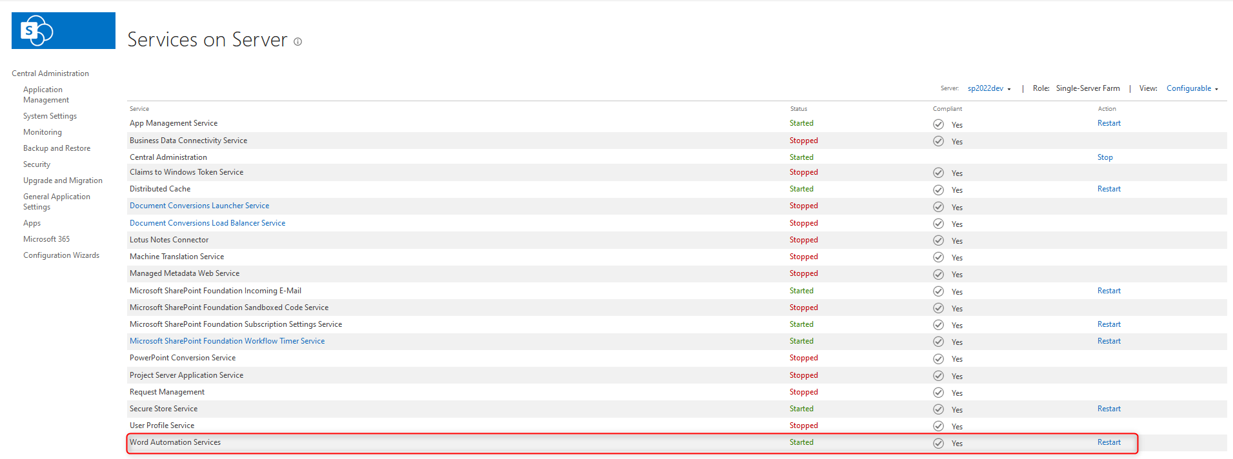Open Security section in sidebar

[x=37, y=164]
